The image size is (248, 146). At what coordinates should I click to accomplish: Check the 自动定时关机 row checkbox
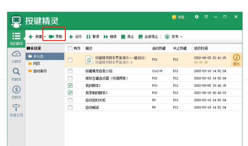coord(70,100)
